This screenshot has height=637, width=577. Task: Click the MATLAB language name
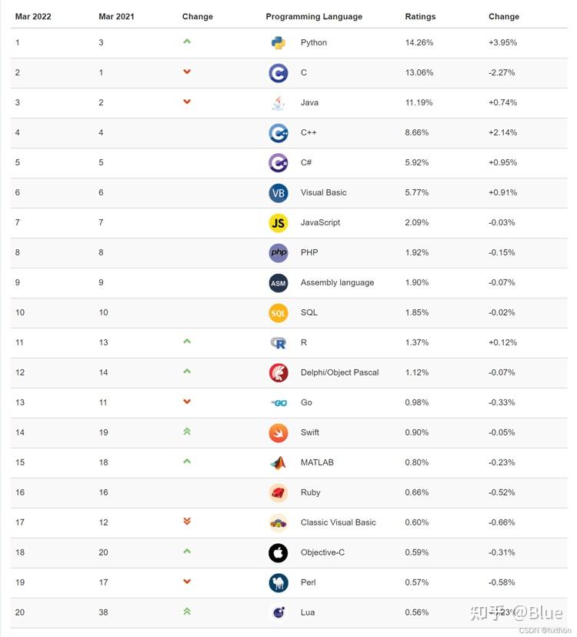[317, 462]
